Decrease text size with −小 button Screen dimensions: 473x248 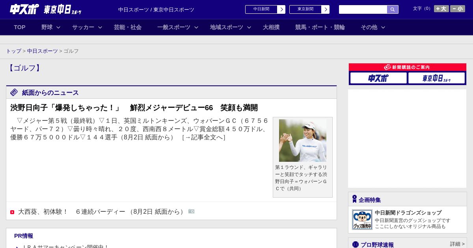click(458, 9)
